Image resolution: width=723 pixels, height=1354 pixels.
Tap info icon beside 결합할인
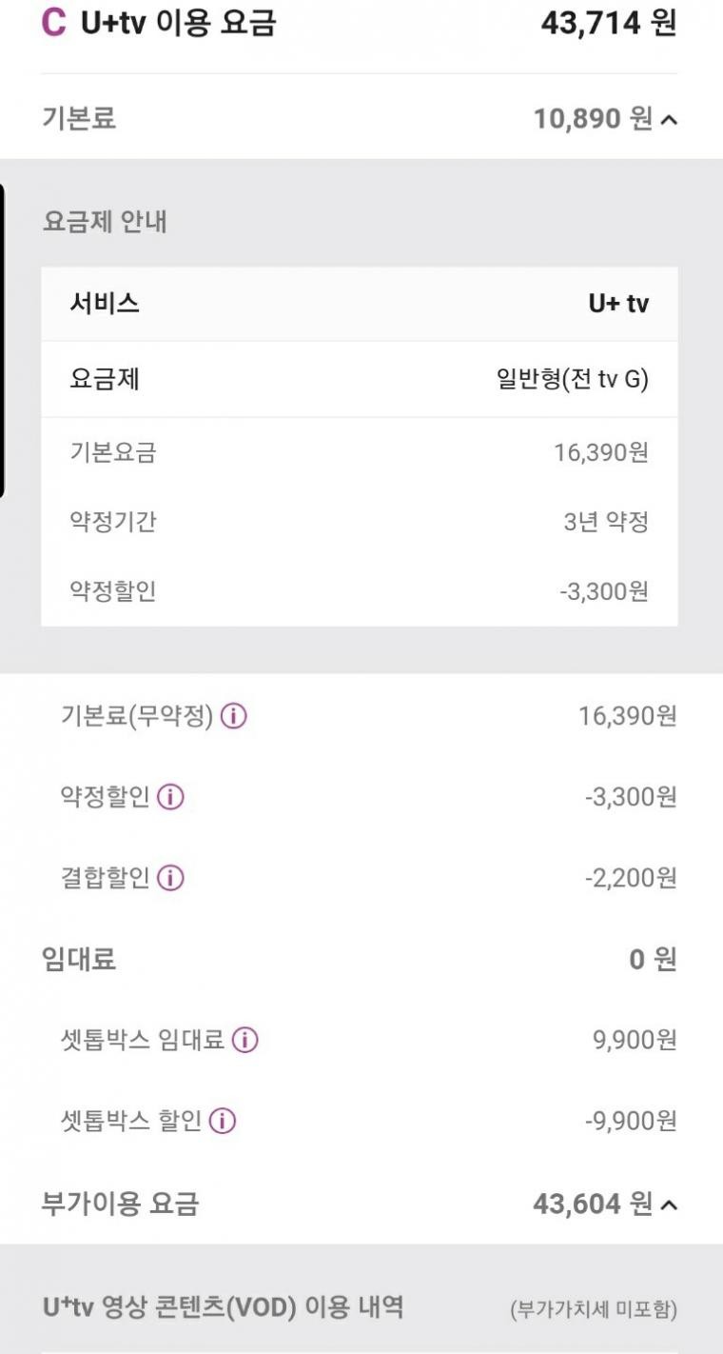click(x=170, y=878)
